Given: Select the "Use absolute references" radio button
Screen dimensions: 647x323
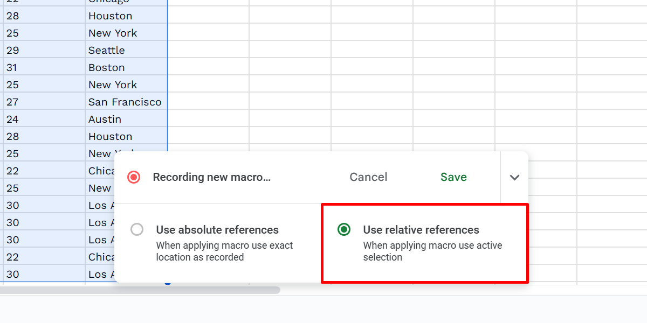Looking at the screenshot, I should (x=137, y=229).
